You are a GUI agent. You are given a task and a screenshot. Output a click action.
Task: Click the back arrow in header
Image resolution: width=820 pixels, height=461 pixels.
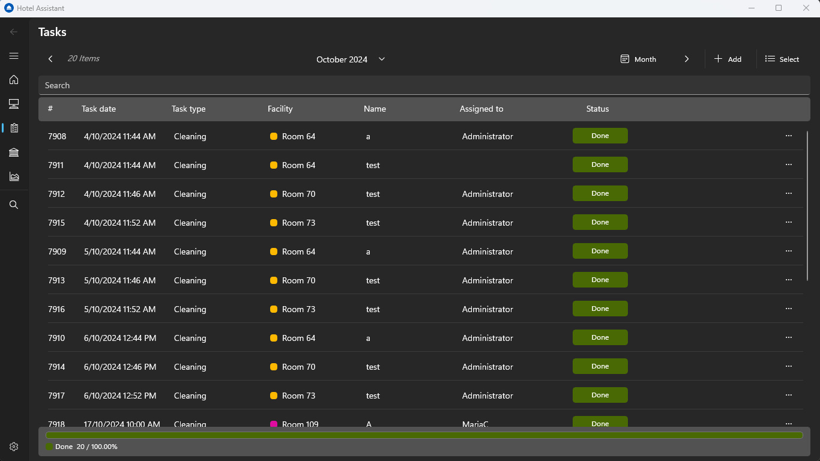coord(14,32)
